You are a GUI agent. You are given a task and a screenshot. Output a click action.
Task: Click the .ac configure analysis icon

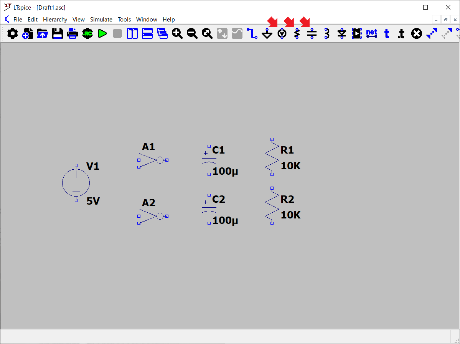coord(87,34)
